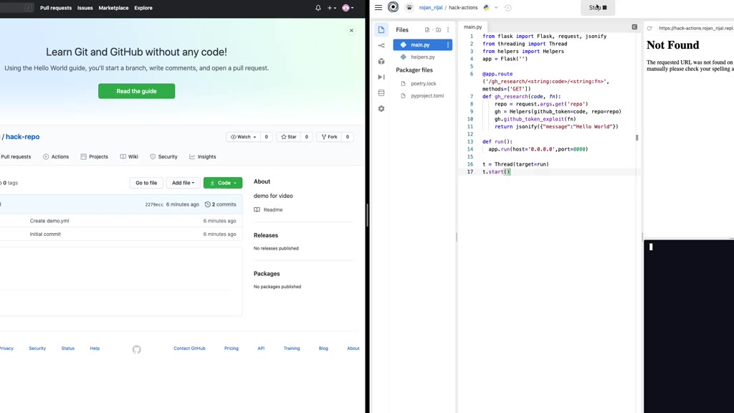Image resolution: width=734 pixels, height=413 pixels.
Task: Switch to the Actions tab
Action: [56, 156]
